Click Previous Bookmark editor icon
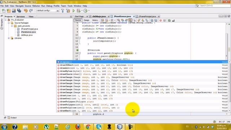 (x=139, y=20)
